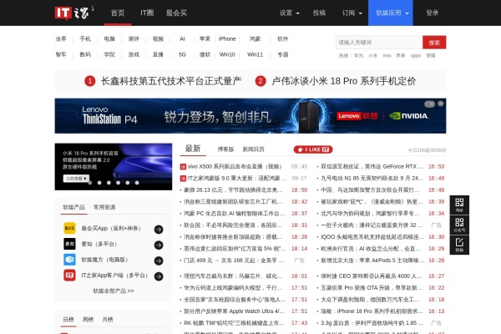Open the 最会买 navigation item
This screenshot has width=501, height=334.
coord(176,13)
